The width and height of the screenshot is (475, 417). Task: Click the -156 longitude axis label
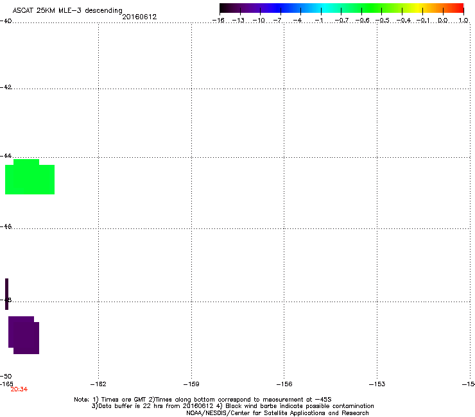[284, 384]
